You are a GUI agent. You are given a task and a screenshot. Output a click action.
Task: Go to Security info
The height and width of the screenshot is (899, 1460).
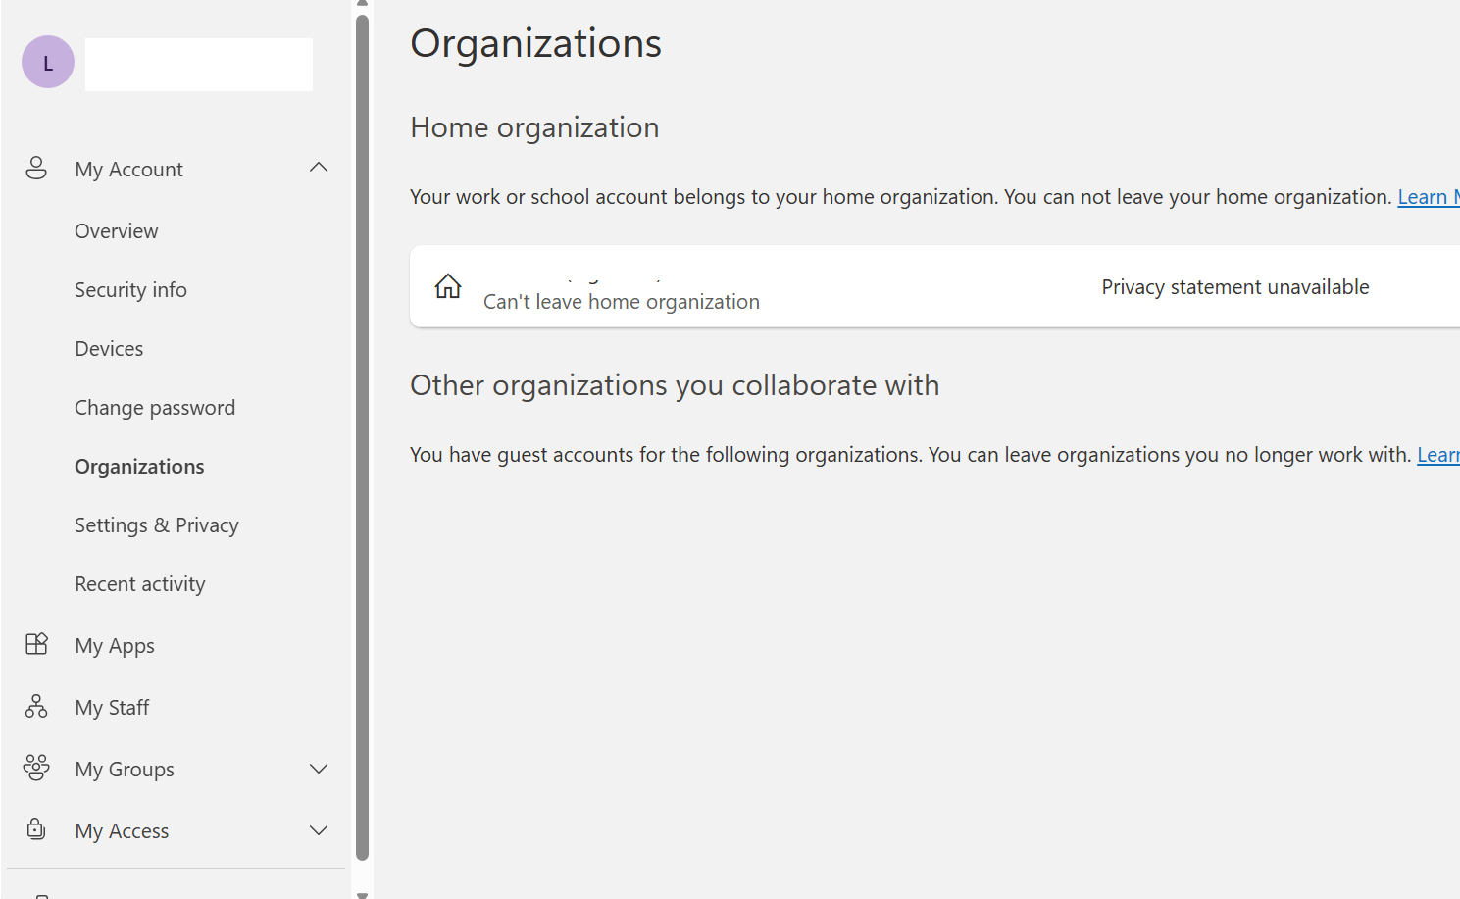pyautogui.click(x=130, y=290)
